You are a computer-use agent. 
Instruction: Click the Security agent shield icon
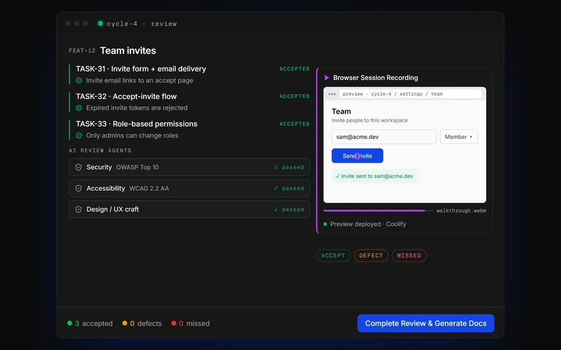(78, 167)
